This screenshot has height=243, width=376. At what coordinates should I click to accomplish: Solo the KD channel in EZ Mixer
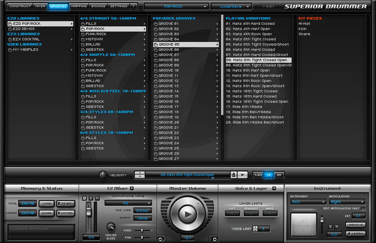click(x=91, y=198)
